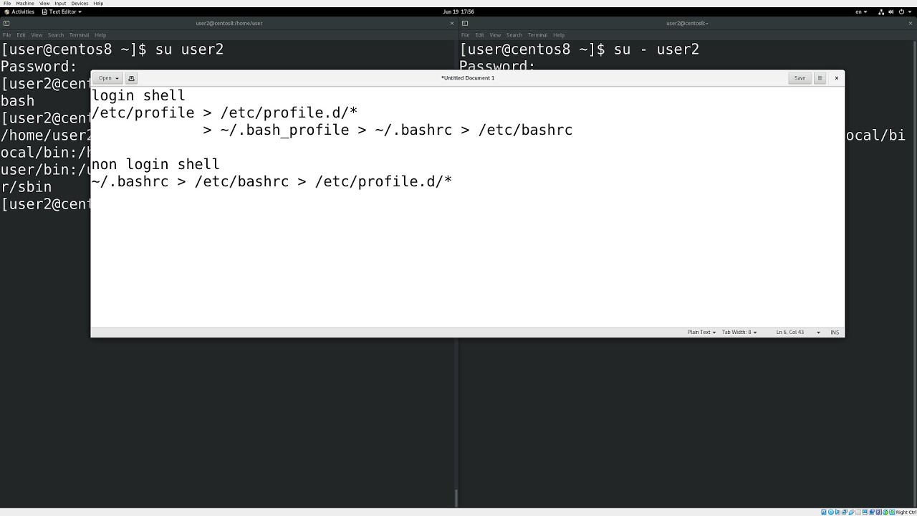Open the Activities overview
This screenshot has height=516, width=917.
coord(19,12)
